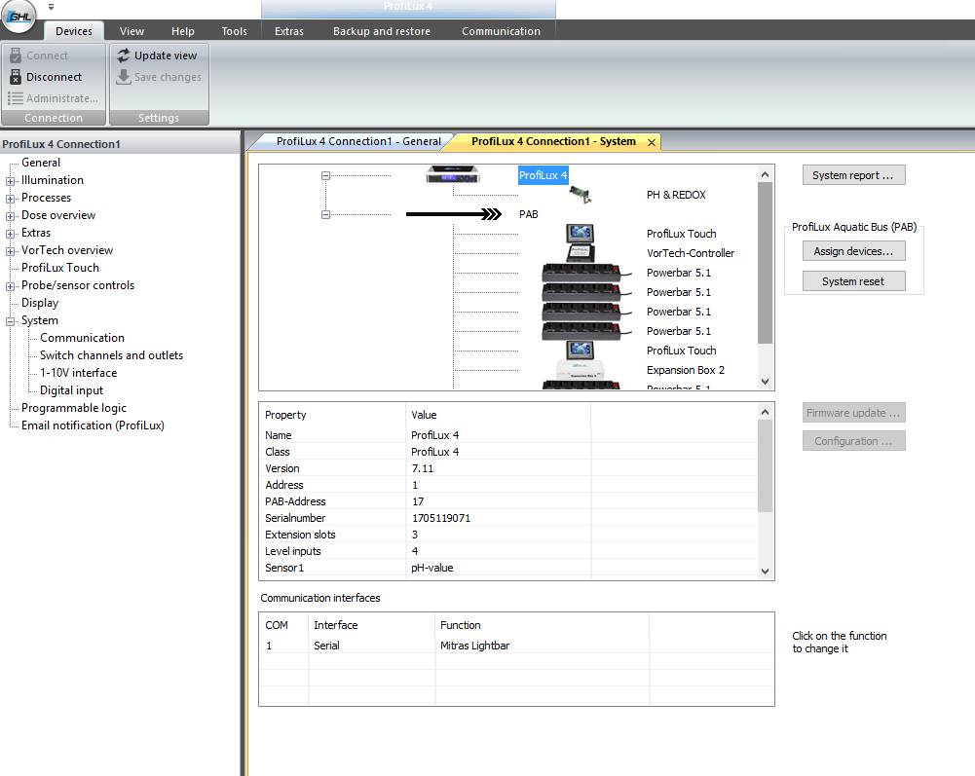
Task: Select Display in the navigation tree
Action: [x=40, y=303]
